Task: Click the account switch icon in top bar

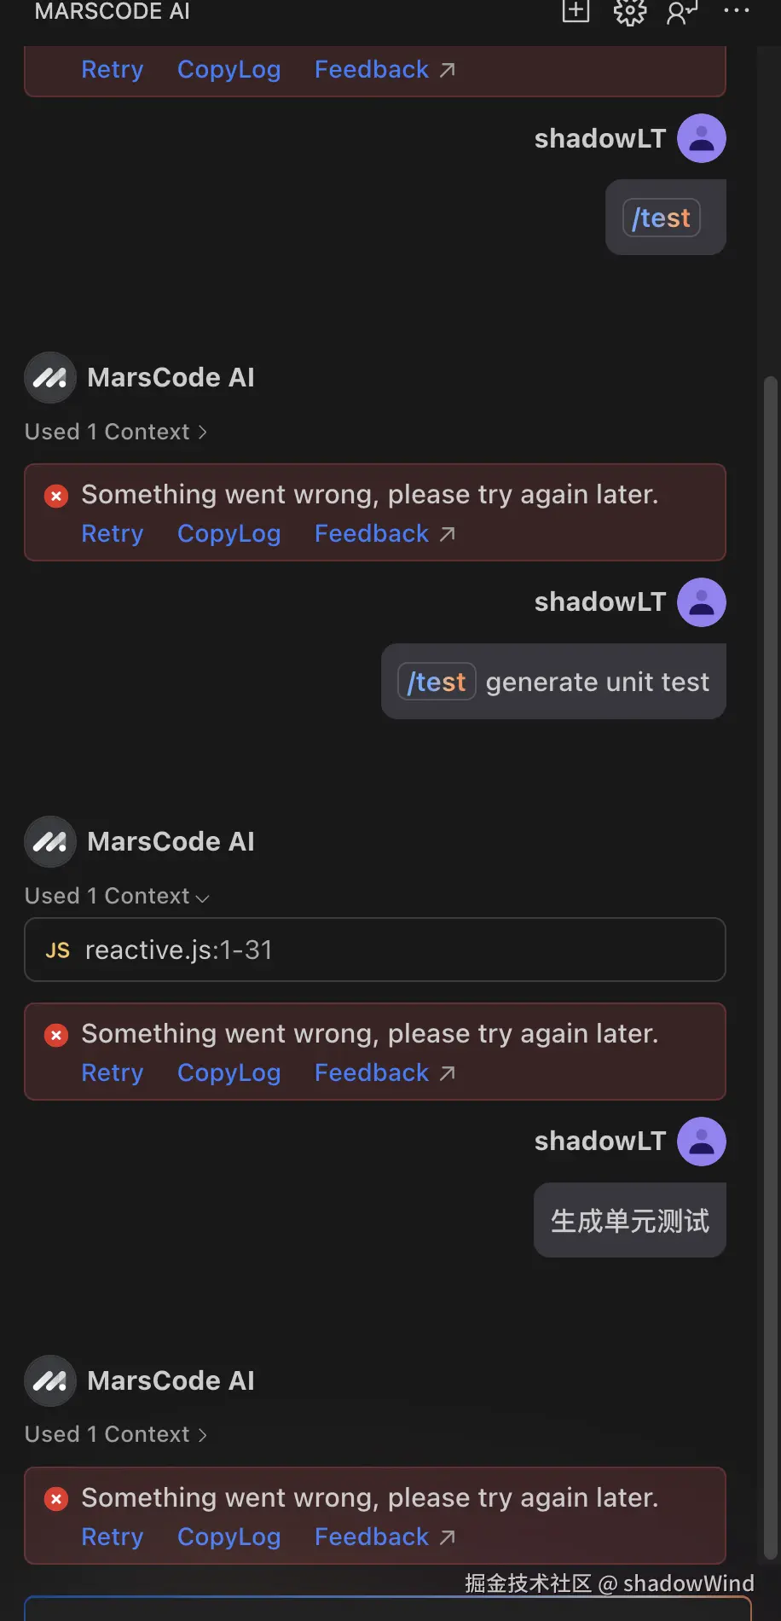Action: 681,12
